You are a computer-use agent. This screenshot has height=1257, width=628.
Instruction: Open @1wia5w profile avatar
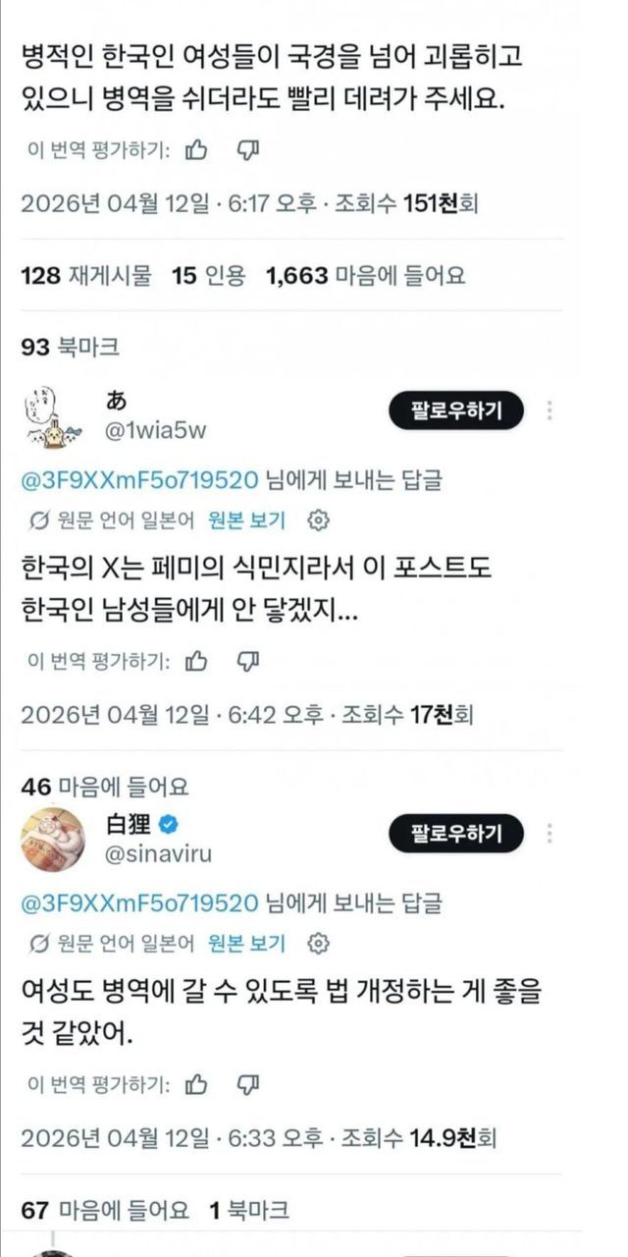pos(53,416)
